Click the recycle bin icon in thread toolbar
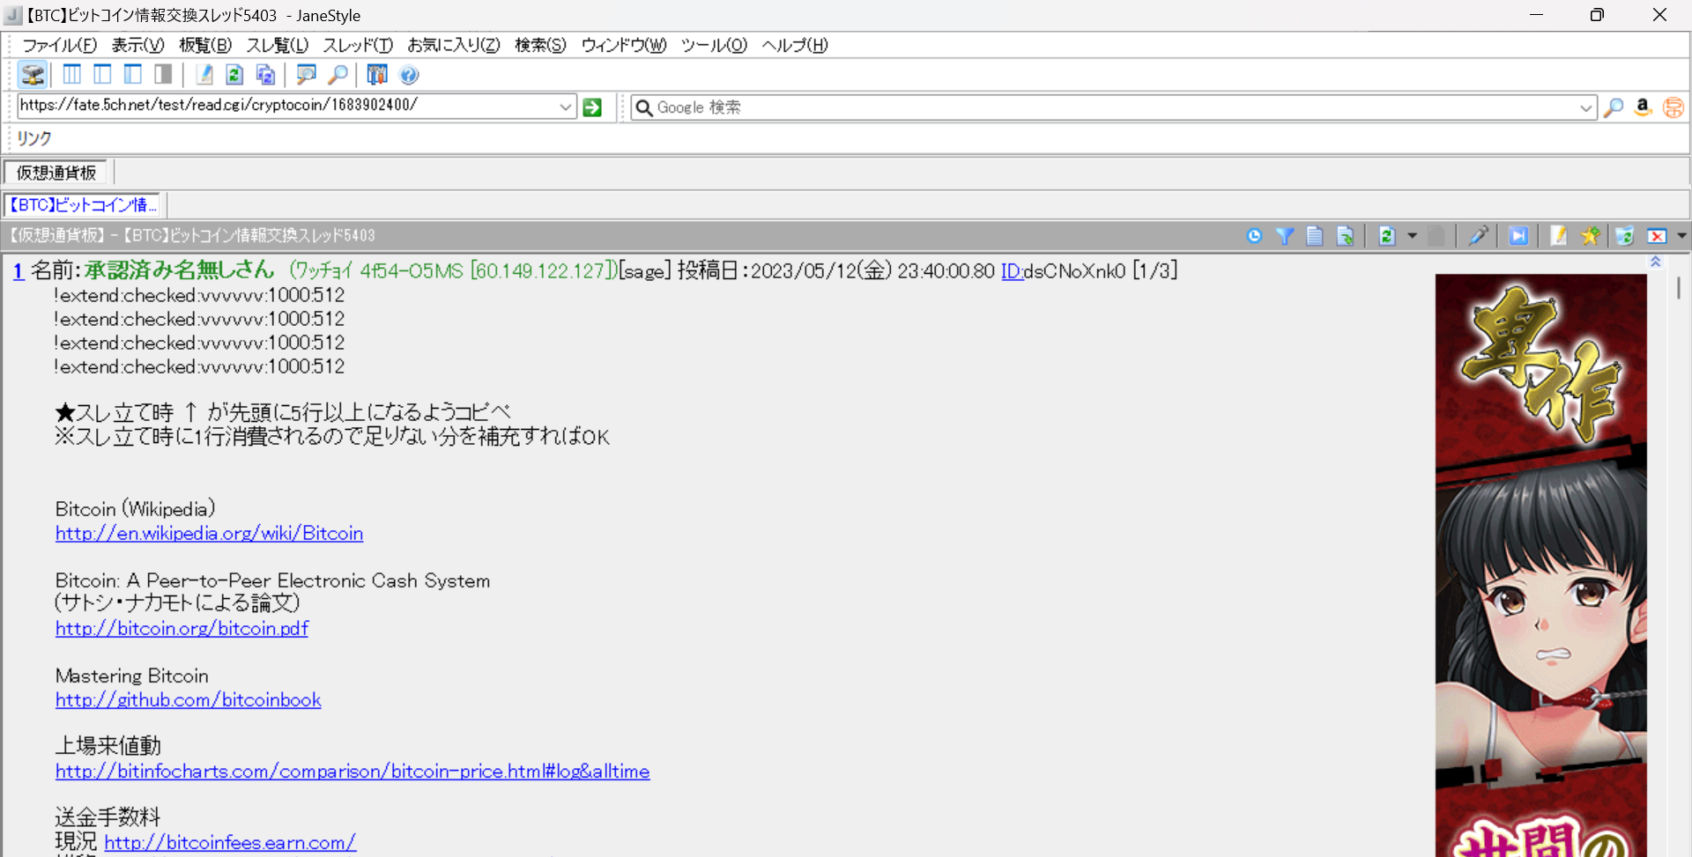The width and height of the screenshot is (1692, 857). [1624, 236]
